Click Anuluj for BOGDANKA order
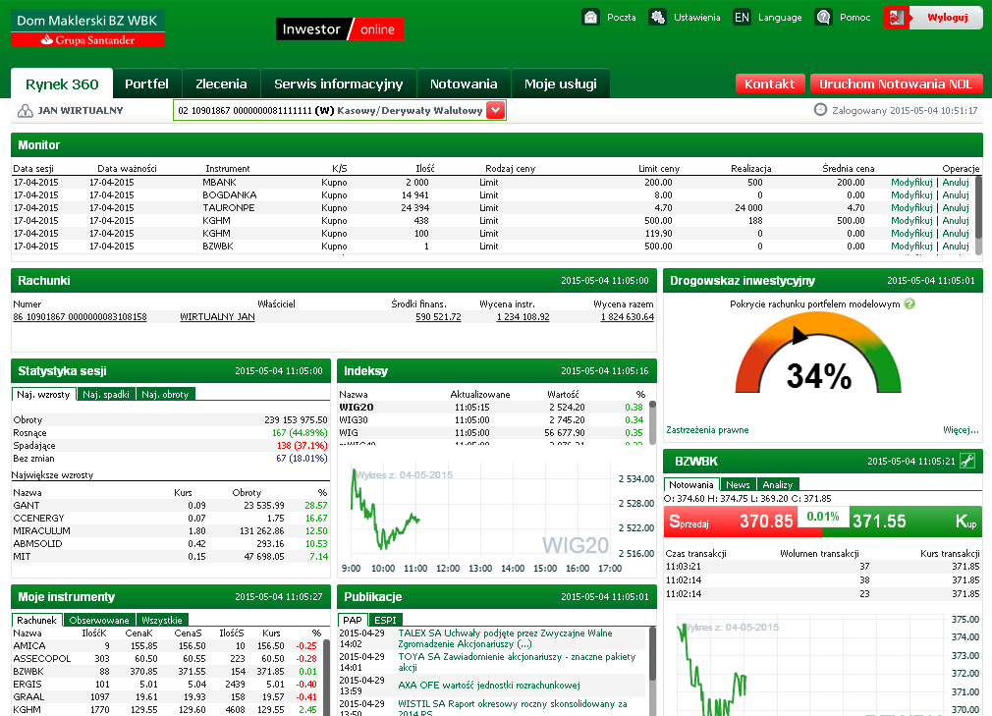The height and width of the screenshot is (716, 992). click(956, 195)
